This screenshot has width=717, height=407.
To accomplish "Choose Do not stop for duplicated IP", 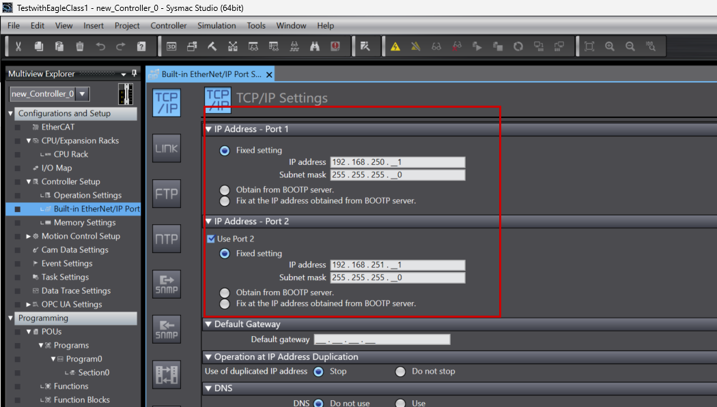I will [x=400, y=372].
